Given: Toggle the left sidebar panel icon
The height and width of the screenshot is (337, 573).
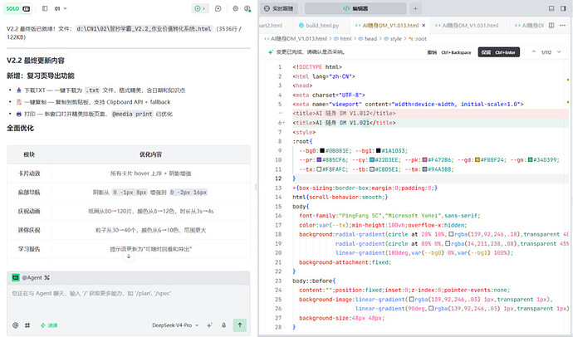Looking at the screenshot, I should coord(45,8).
